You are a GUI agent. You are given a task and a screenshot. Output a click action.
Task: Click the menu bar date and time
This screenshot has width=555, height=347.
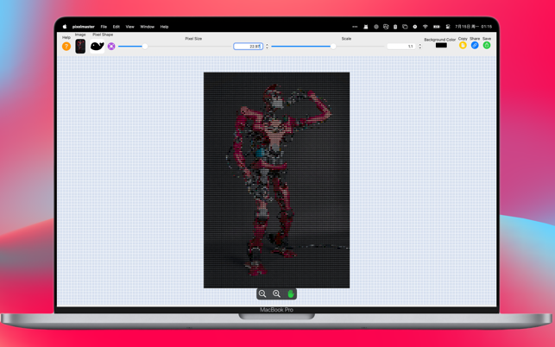(473, 27)
